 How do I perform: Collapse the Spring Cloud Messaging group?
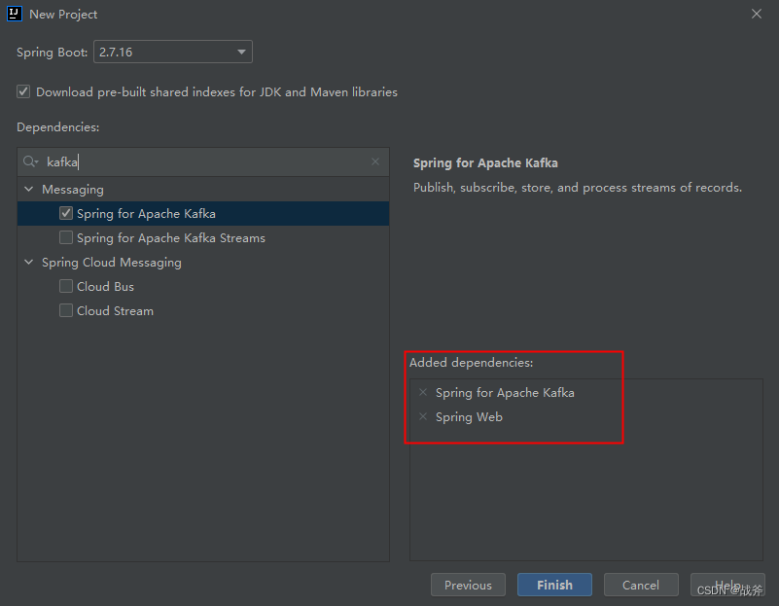tap(29, 263)
